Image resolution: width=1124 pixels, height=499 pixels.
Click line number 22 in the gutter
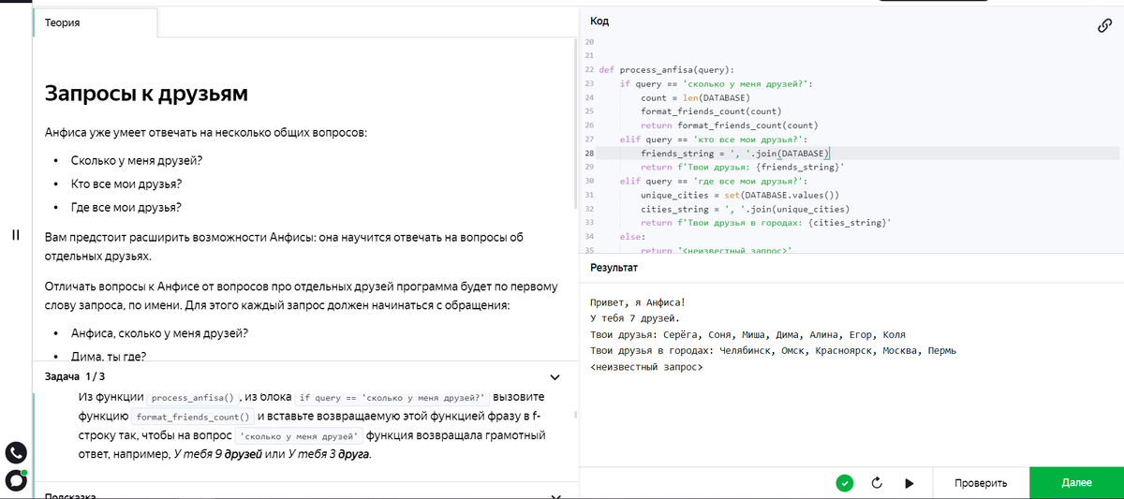pyautogui.click(x=589, y=69)
